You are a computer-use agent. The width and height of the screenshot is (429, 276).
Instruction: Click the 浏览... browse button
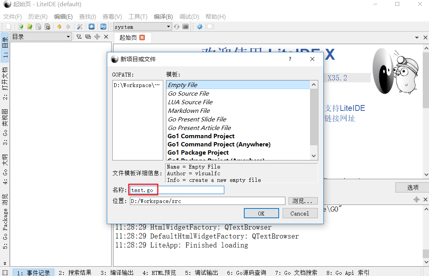(303, 201)
